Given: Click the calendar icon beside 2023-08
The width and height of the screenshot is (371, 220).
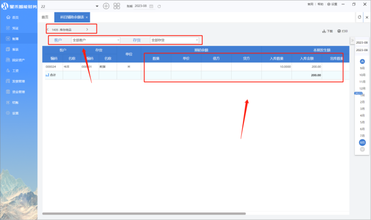Looking at the screenshot, I should [151, 6].
